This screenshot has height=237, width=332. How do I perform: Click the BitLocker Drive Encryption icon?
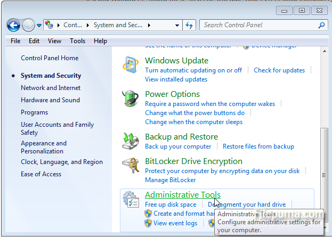tap(131, 166)
